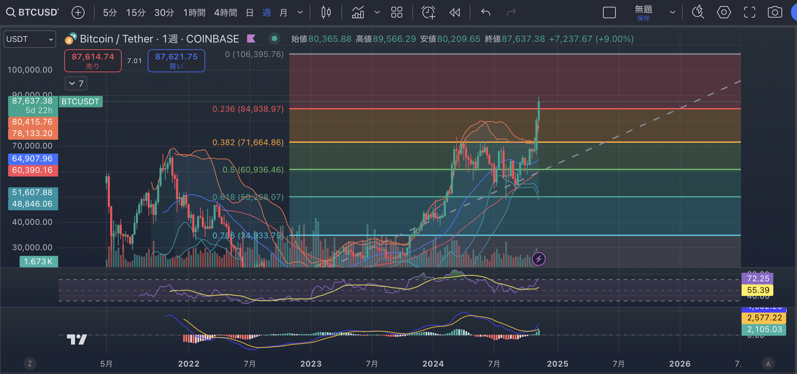Create an alert with clock icon
This screenshot has height=374, width=797.
point(429,12)
